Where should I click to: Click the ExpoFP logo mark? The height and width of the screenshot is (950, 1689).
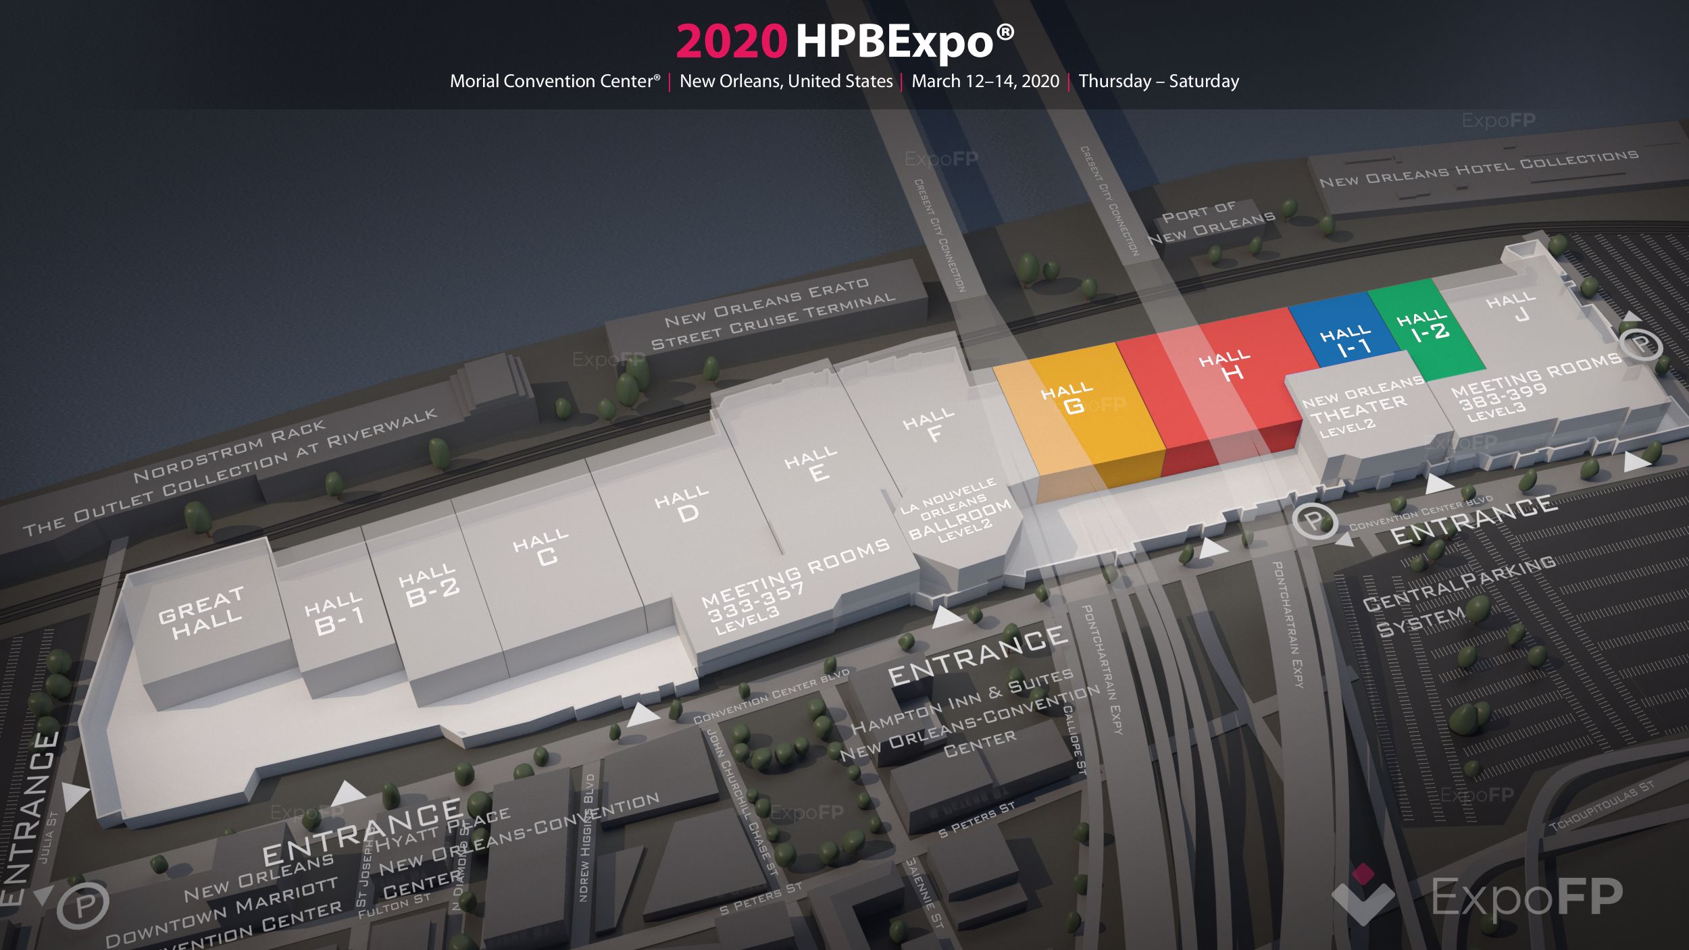click(x=1363, y=894)
